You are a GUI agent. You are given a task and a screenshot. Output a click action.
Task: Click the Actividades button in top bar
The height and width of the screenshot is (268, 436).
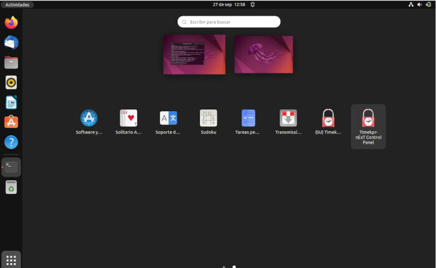coord(17,4)
